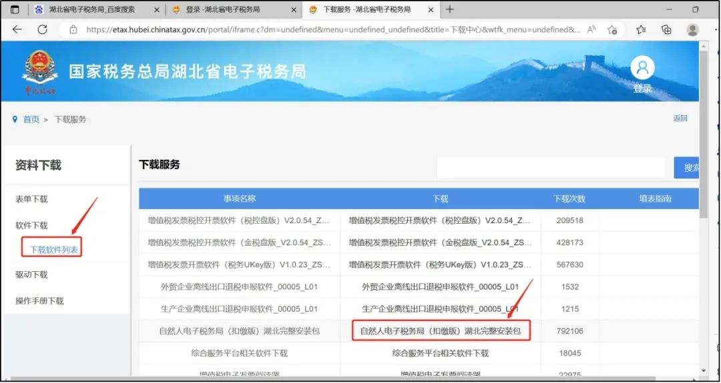The height and width of the screenshot is (383, 721).
Task: Click the 填表指南 column header
Action: coord(656,198)
